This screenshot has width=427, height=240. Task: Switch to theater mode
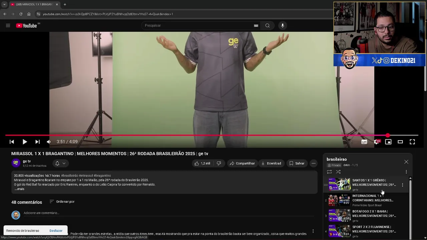pyautogui.click(x=400, y=142)
